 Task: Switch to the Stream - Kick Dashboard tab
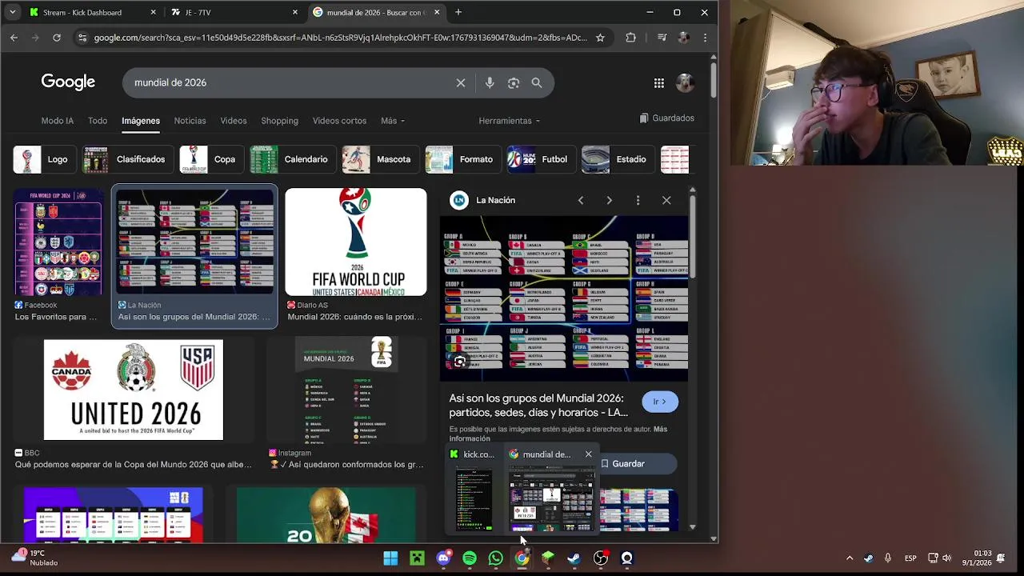(x=91, y=12)
